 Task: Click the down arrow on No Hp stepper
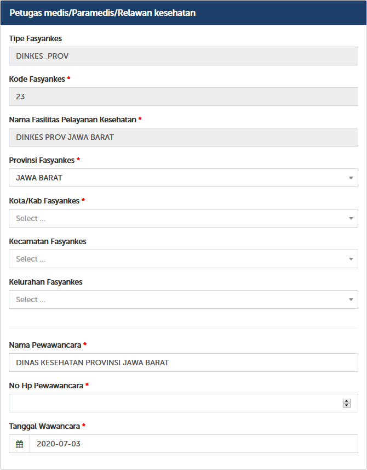[346, 406]
